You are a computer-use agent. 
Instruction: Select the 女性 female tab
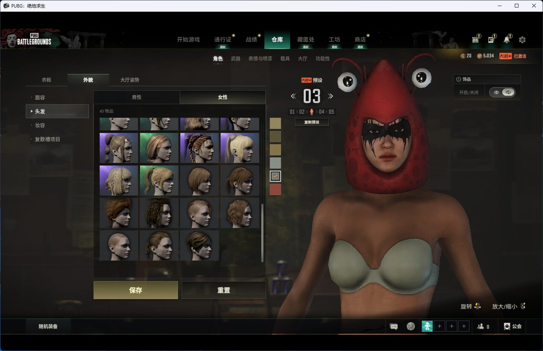click(223, 97)
